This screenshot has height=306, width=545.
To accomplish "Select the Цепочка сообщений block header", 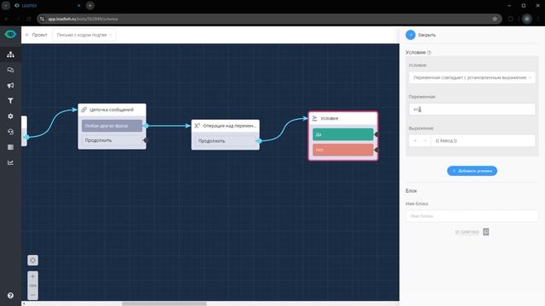I will 112,110.
